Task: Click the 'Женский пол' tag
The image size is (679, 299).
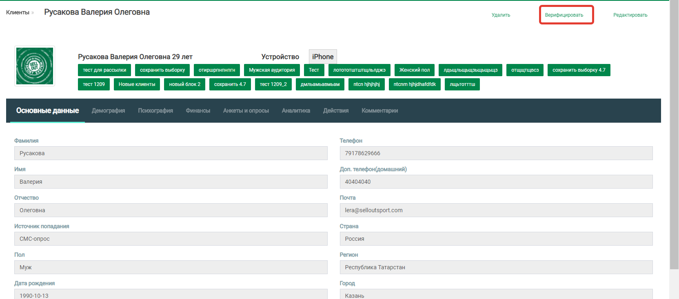Action: click(x=414, y=70)
